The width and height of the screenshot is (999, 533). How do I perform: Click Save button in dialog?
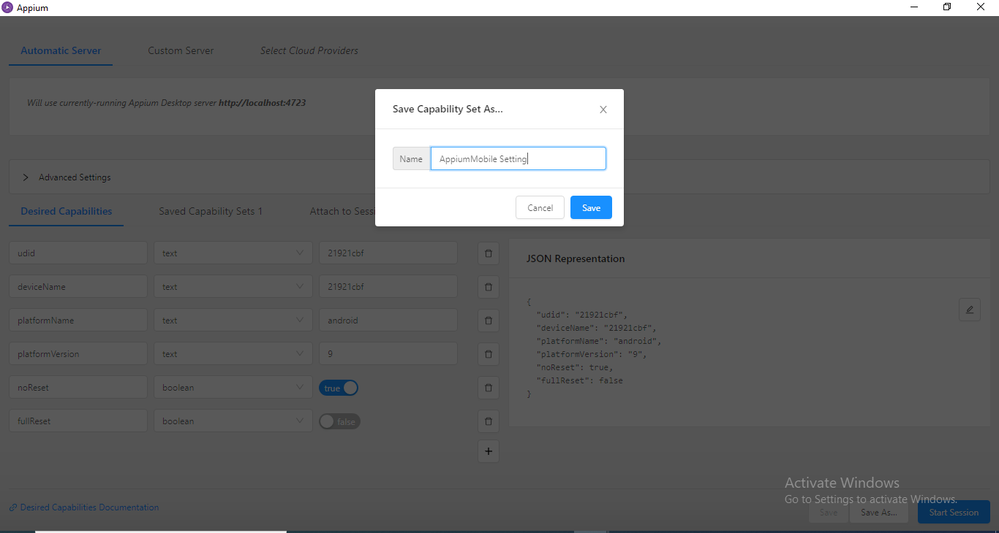(x=591, y=208)
